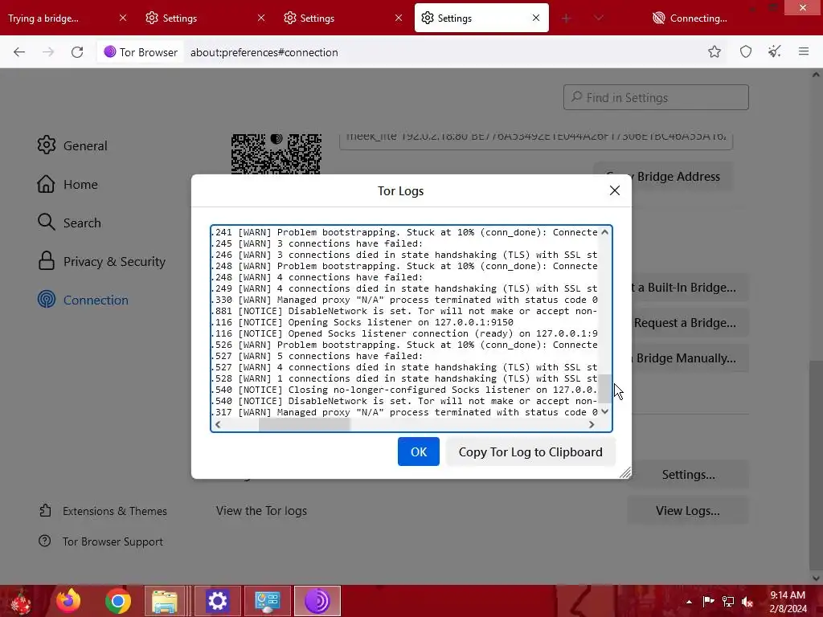Open the advanced Settings button
The image size is (823, 617).
click(x=688, y=474)
